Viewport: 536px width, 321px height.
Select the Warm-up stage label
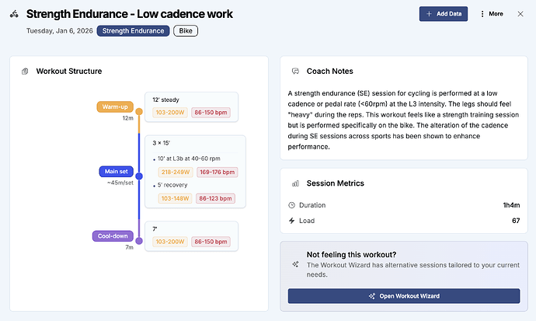pyautogui.click(x=117, y=107)
